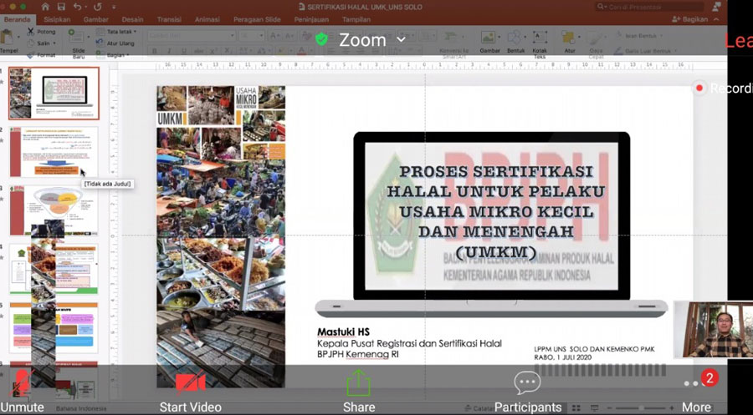Screen dimensions: 753x415
Task: Click the Tempel paste icon
Action: click(8, 38)
